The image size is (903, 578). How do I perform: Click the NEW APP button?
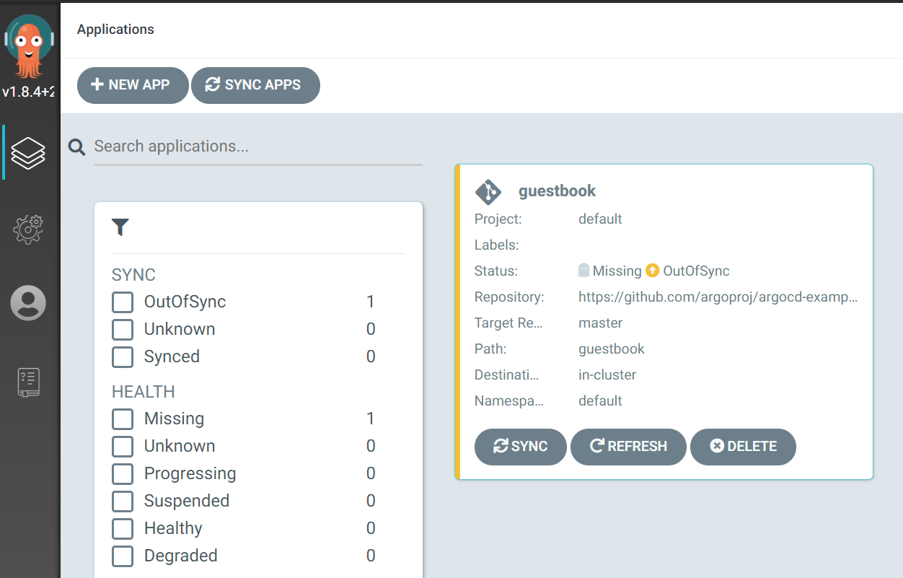point(133,85)
